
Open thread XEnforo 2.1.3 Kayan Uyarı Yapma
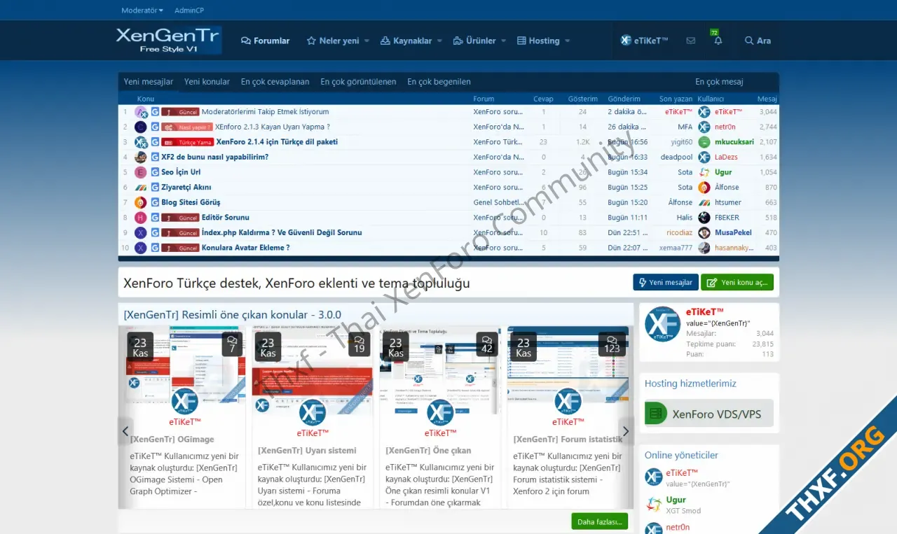[272, 127]
